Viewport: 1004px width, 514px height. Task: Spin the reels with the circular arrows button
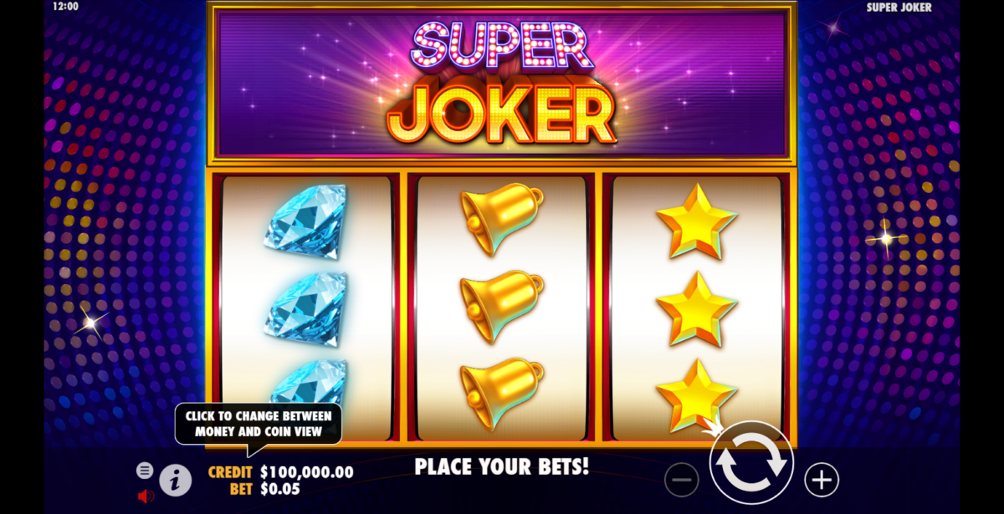point(750,462)
